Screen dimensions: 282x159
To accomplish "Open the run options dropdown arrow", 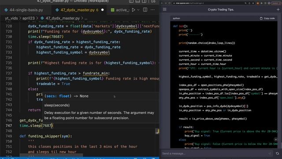I will 138,10.
